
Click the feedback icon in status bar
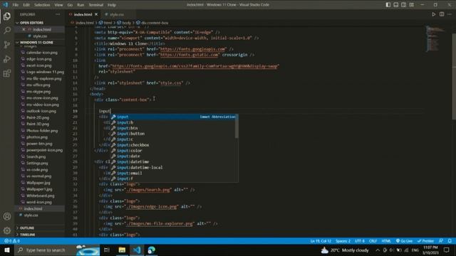click(441, 241)
